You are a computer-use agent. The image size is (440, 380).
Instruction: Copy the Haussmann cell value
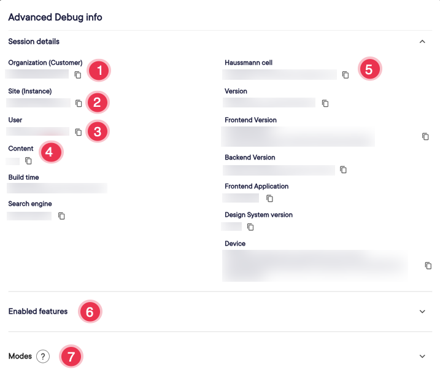(x=345, y=75)
